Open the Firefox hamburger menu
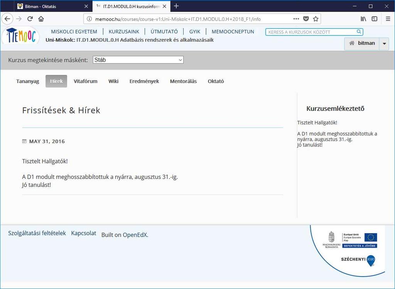This screenshot has height=289, width=395. (x=388, y=19)
